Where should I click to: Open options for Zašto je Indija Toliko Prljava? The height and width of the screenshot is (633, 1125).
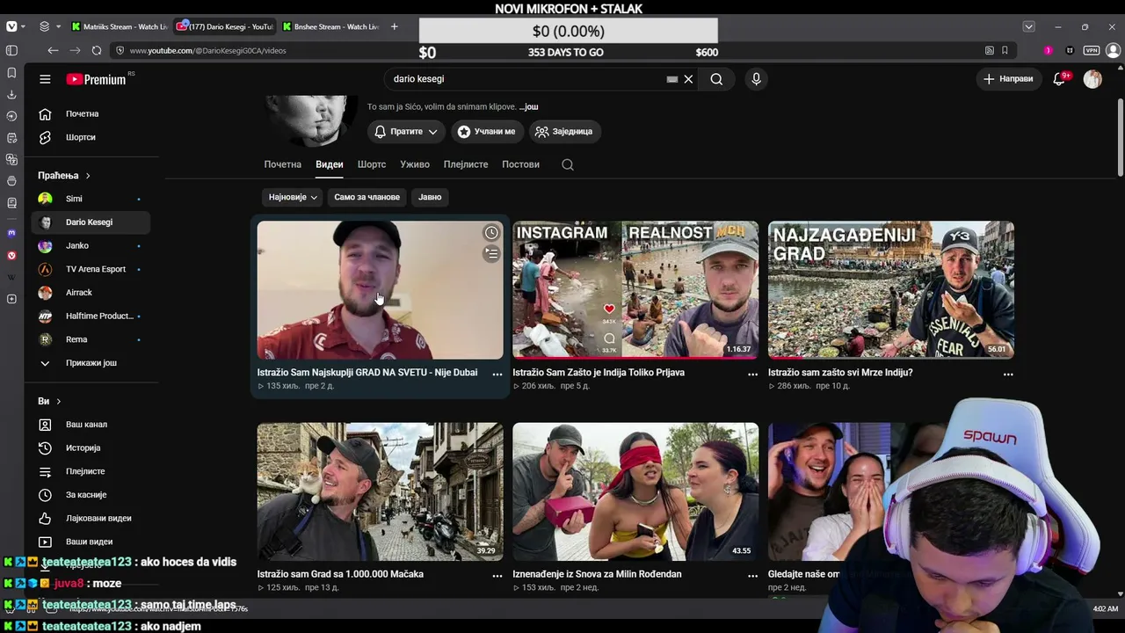[752, 374]
